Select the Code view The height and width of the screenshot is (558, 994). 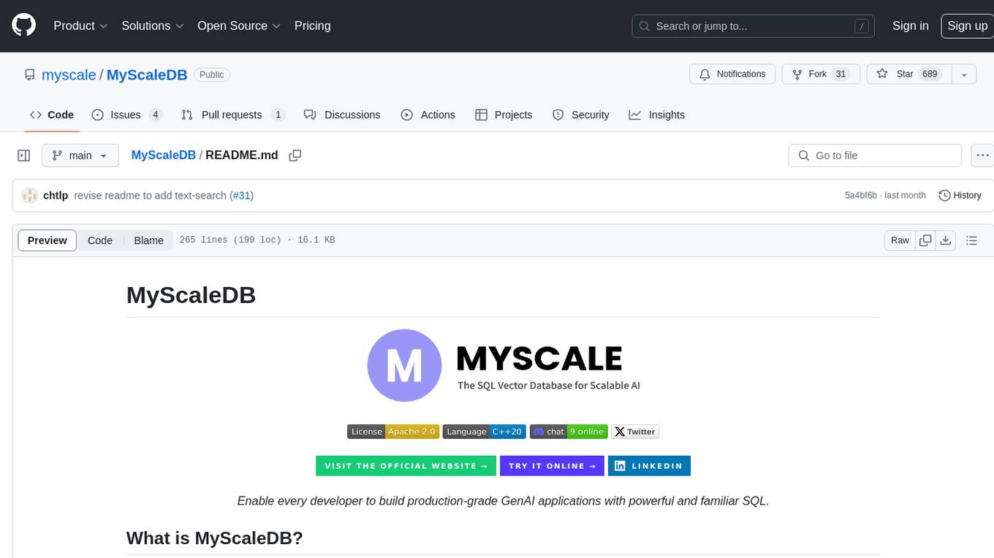[x=100, y=240]
